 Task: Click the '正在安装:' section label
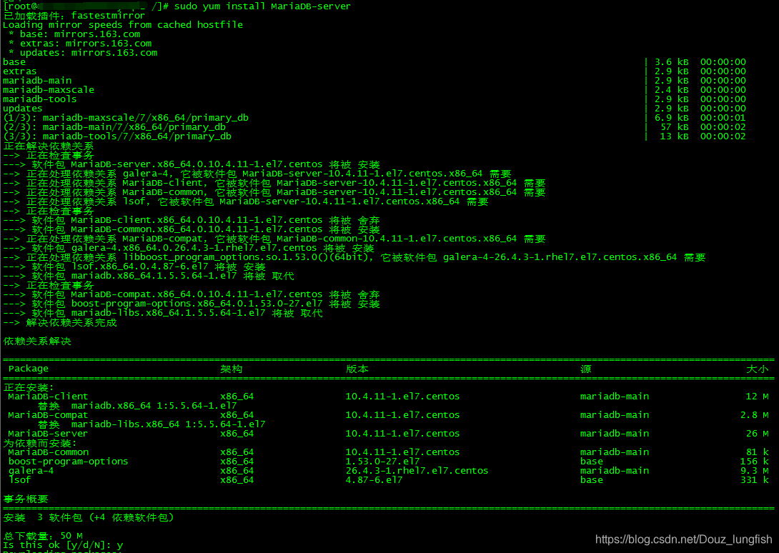tap(29, 387)
